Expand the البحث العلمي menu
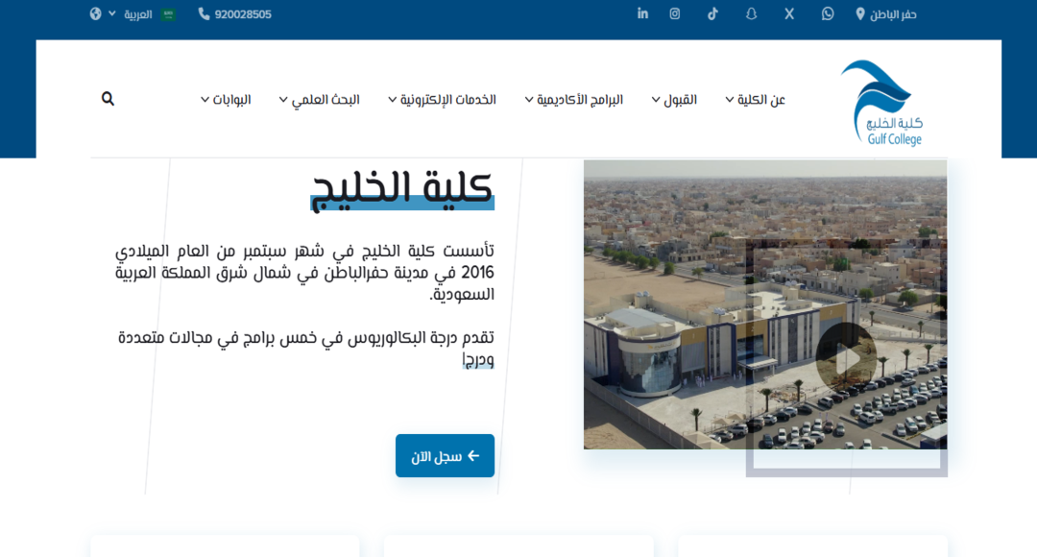 click(x=320, y=99)
